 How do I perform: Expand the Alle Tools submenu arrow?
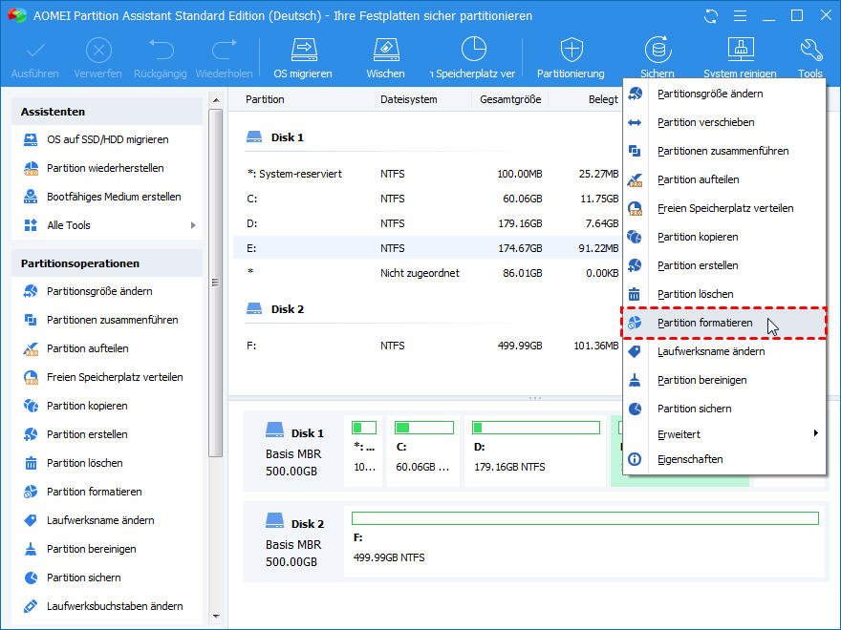(193, 225)
